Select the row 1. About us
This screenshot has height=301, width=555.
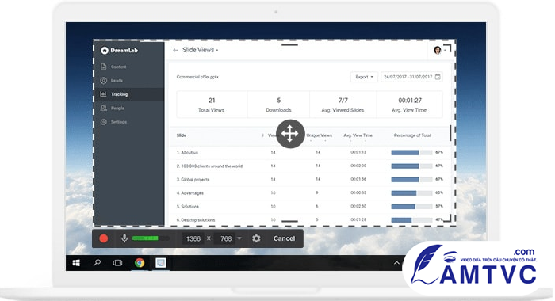(x=310, y=152)
